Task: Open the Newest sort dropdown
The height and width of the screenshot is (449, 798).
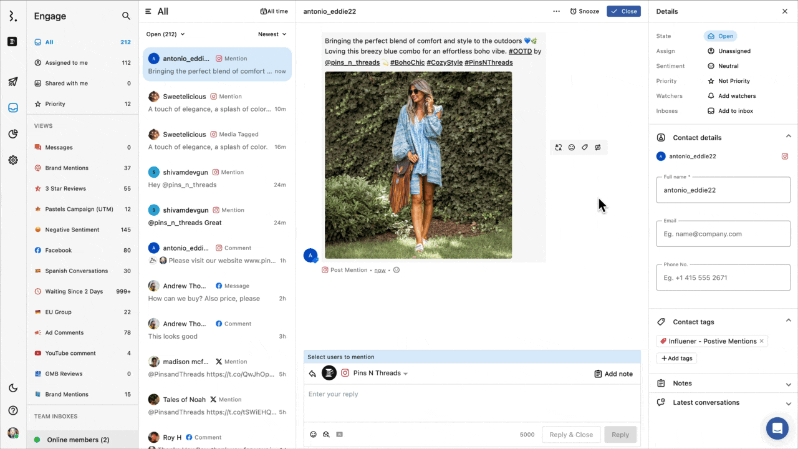Action: click(272, 34)
